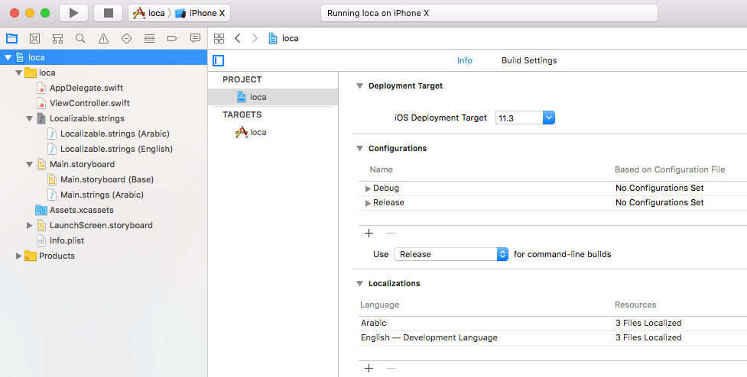This screenshot has height=377, width=747.
Task: Open Assets.xcassets
Action: tap(82, 210)
